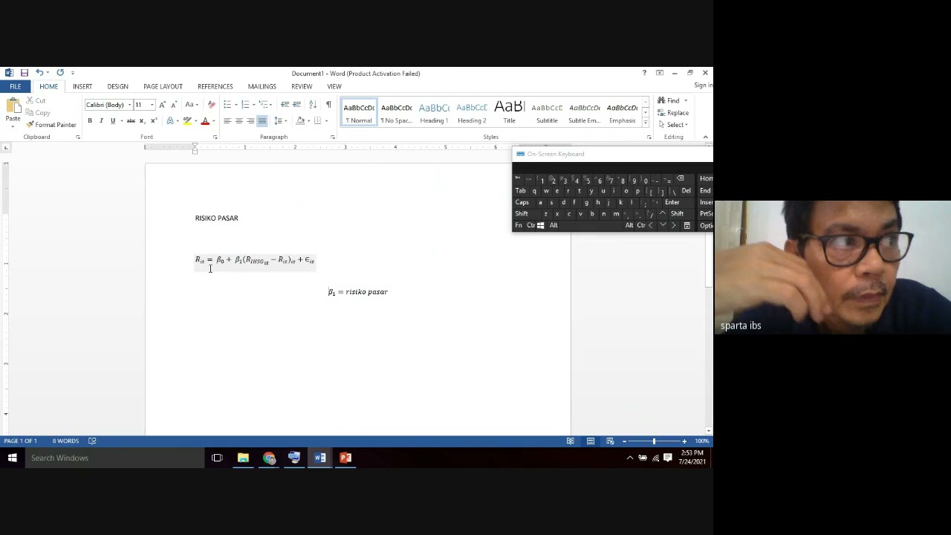Image resolution: width=951 pixels, height=535 pixels.
Task: Sort the selected text alphabetically
Action: click(313, 105)
